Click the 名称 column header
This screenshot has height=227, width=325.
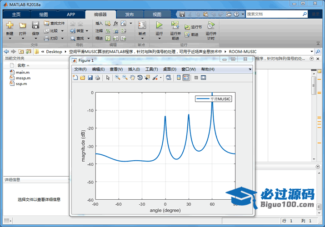click(x=21, y=65)
